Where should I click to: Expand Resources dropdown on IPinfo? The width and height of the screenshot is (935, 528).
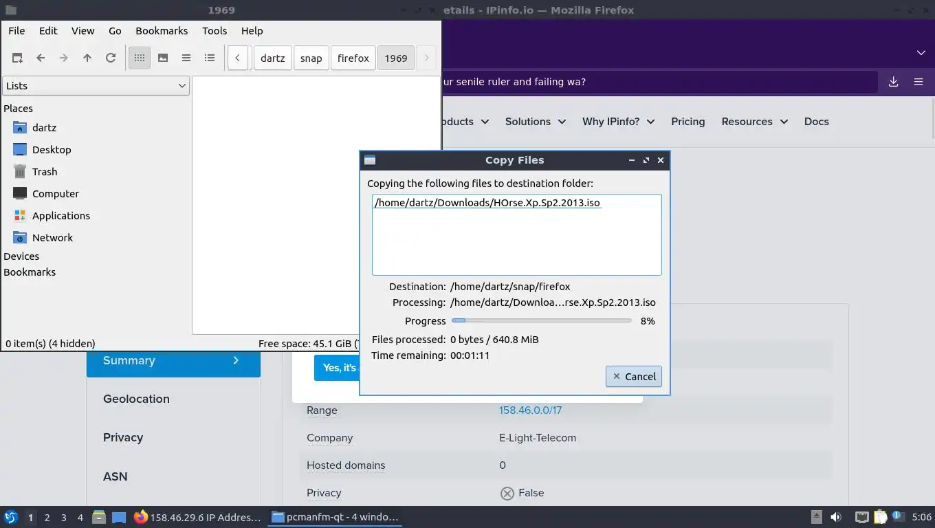pyautogui.click(x=754, y=122)
